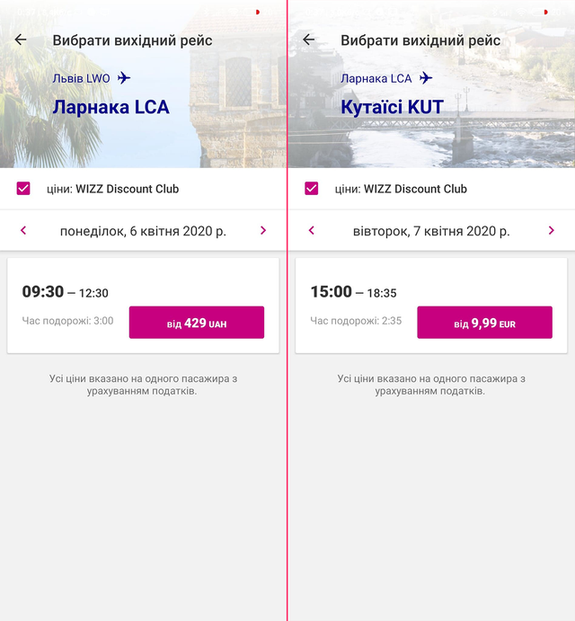The width and height of the screenshot is (575, 621).
Task: Tap the airplane icon next to Львів LWO
Action: click(x=124, y=78)
